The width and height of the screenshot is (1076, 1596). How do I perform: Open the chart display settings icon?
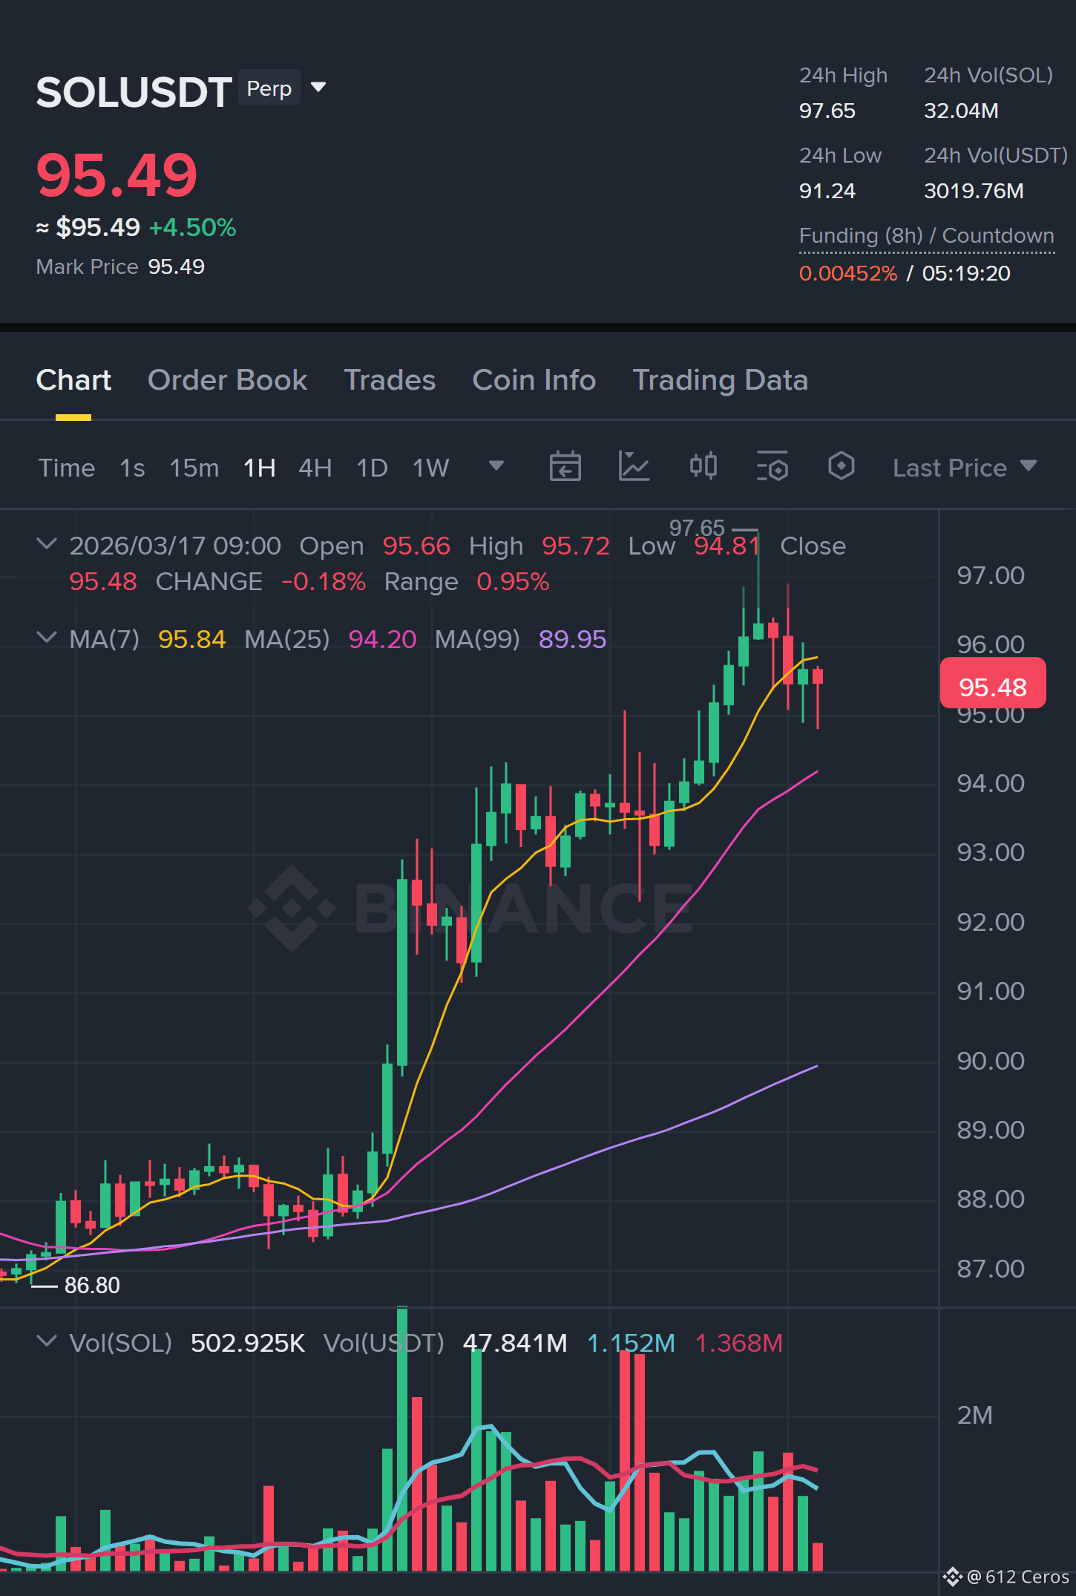pyautogui.click(x=772, y=466)
